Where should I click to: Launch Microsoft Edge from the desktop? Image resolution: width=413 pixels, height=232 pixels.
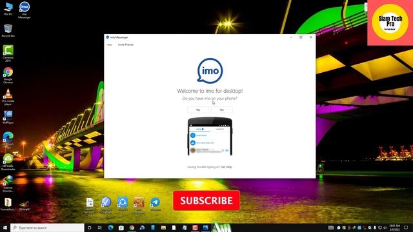[8, 140]
